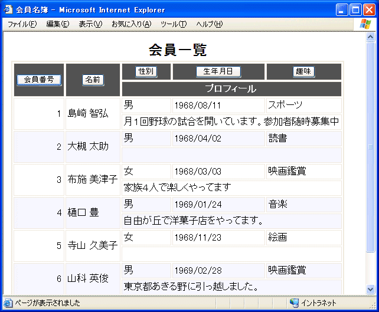Click the 音楽 hobby cell
379x312 pixels.
coord(304,205)
